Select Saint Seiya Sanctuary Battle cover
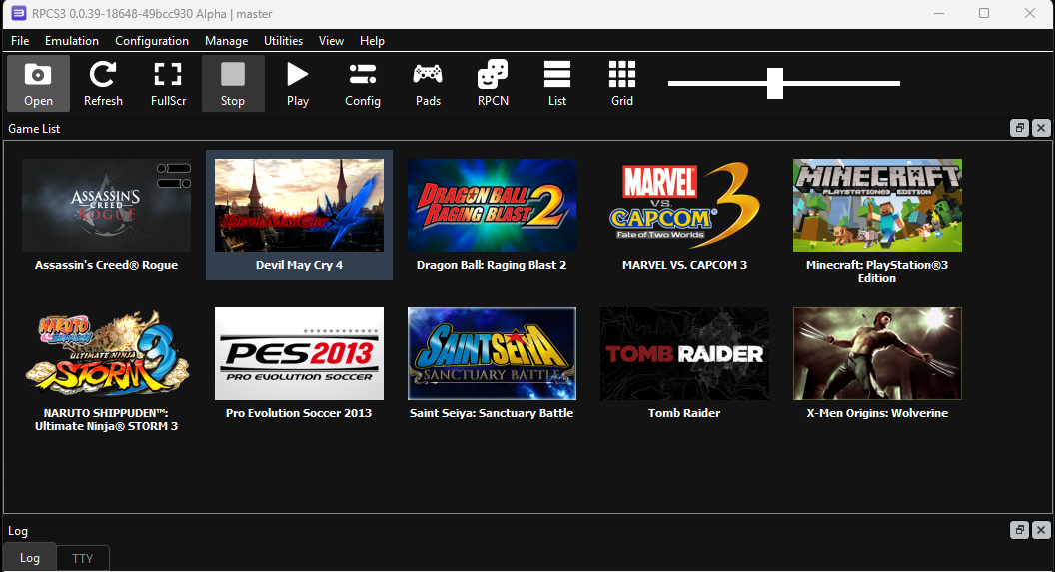1055x572 pixels. coord(492,353)
